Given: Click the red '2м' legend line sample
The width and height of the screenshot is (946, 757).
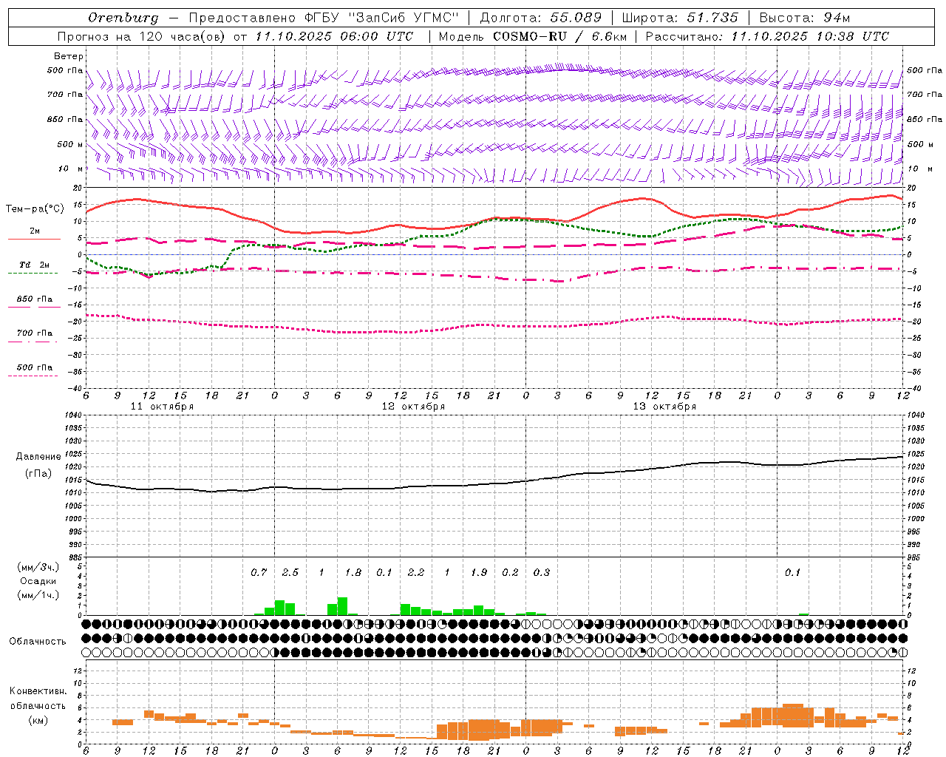Looking at the screenshot, I should point(34,239).
